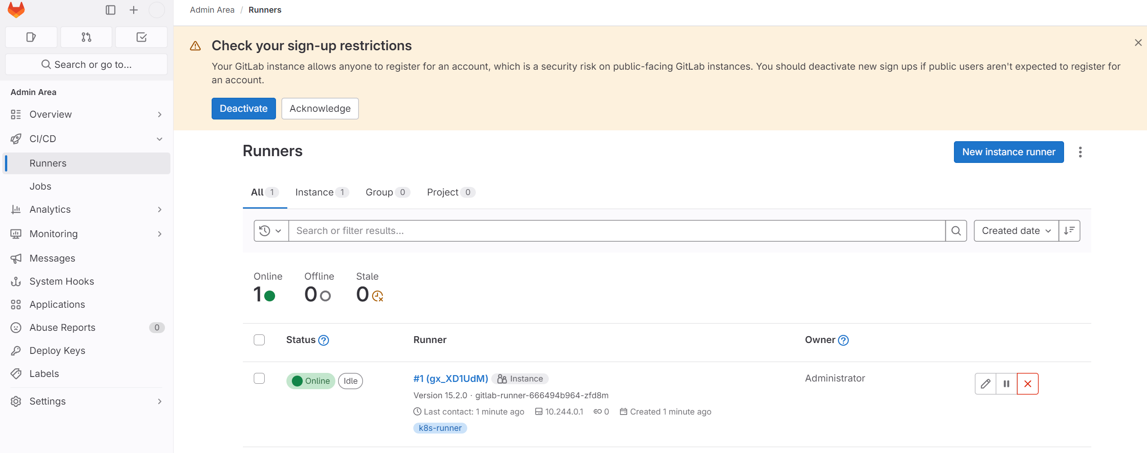The width and height of the screenshot is (1147, 453).
Task: Toggle the sidebar collapse icon
Action: coord(111,10)
